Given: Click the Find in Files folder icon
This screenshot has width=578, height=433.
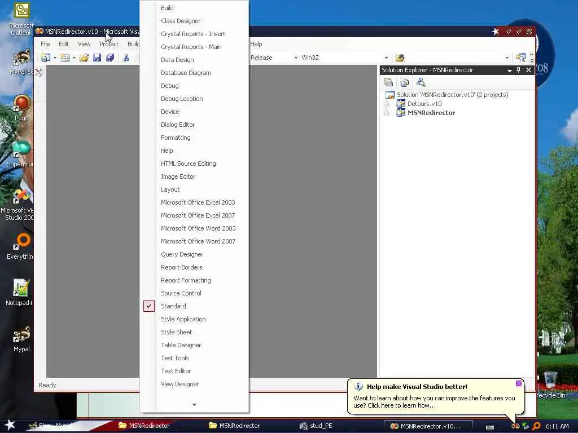Looking at the screenshot, I should 400,58.
